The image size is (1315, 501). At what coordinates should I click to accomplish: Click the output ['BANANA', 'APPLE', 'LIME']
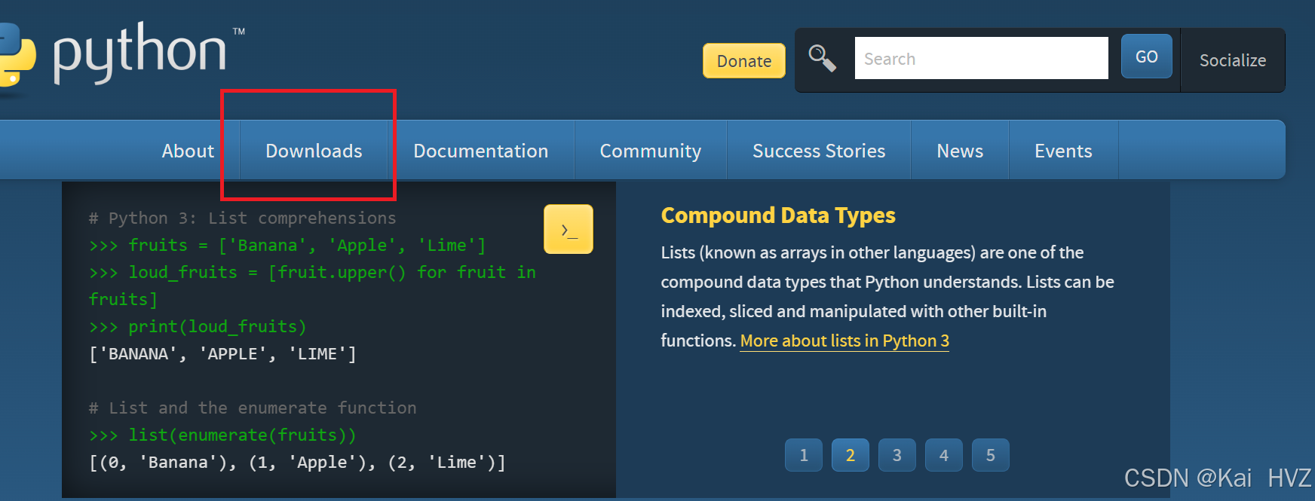222,354
